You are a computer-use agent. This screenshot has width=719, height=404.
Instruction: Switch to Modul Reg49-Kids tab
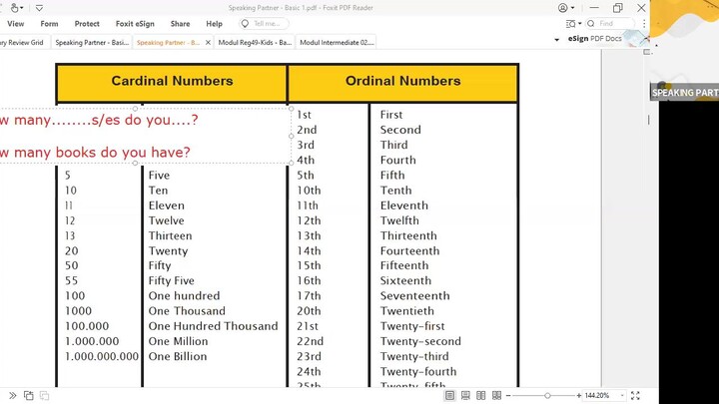(254, 42)
